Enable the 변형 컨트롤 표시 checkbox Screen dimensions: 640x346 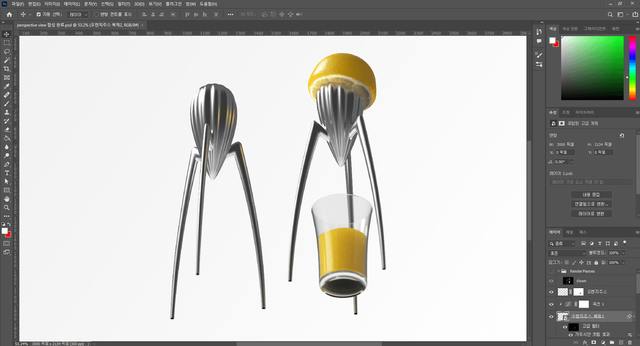point(96,14)
